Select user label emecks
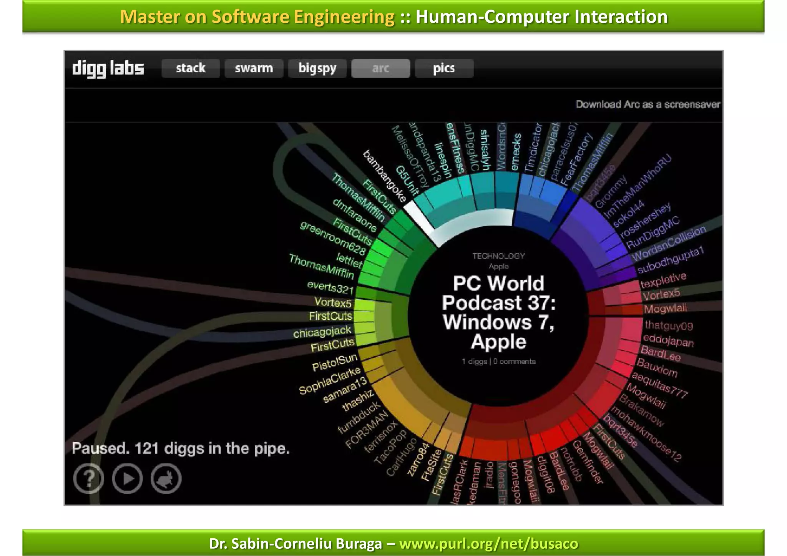Screen dimensions: 787x556 [516, 152]
